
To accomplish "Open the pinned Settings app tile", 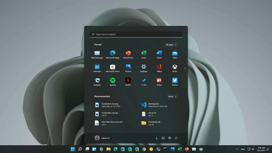I will coord(144,68).
